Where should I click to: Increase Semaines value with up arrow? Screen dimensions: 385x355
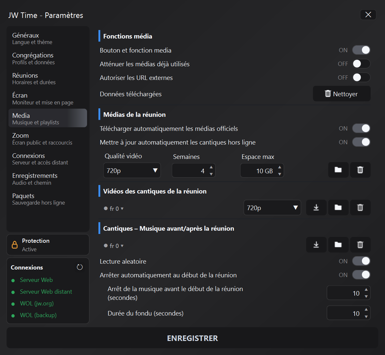point(211,167)
